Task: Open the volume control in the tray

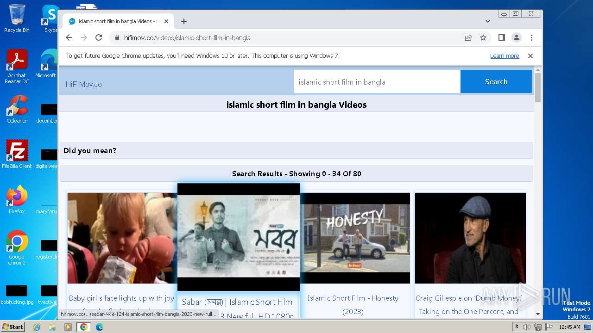Action: 527,327
